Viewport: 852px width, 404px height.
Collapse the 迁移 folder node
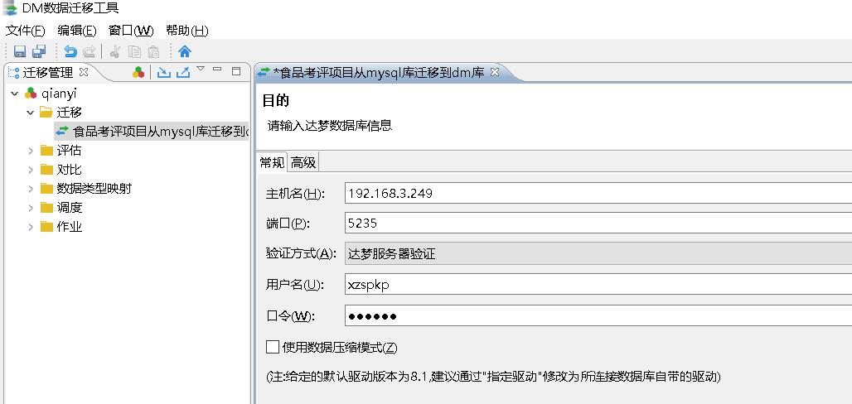tap(31, 113)
